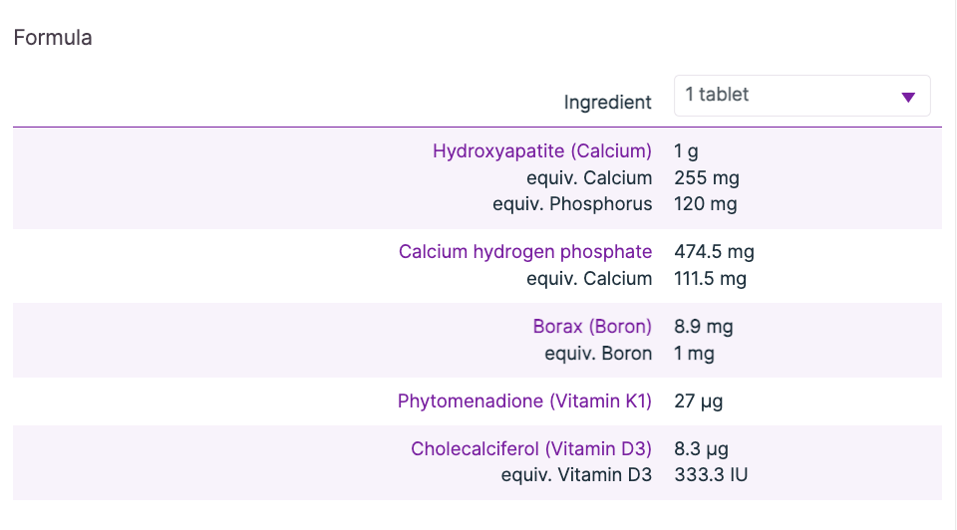
Task: Click the 120 mg phosphorus value
Action: pos(706,204)
